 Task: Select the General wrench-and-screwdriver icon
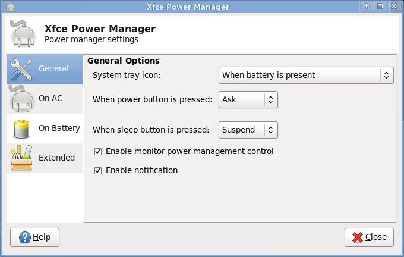[21, 69]
